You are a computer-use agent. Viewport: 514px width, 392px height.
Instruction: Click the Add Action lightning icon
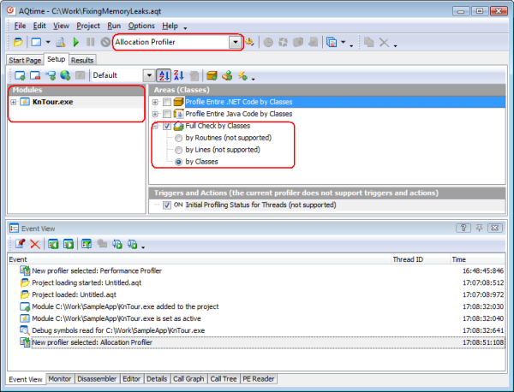point(242,75)
